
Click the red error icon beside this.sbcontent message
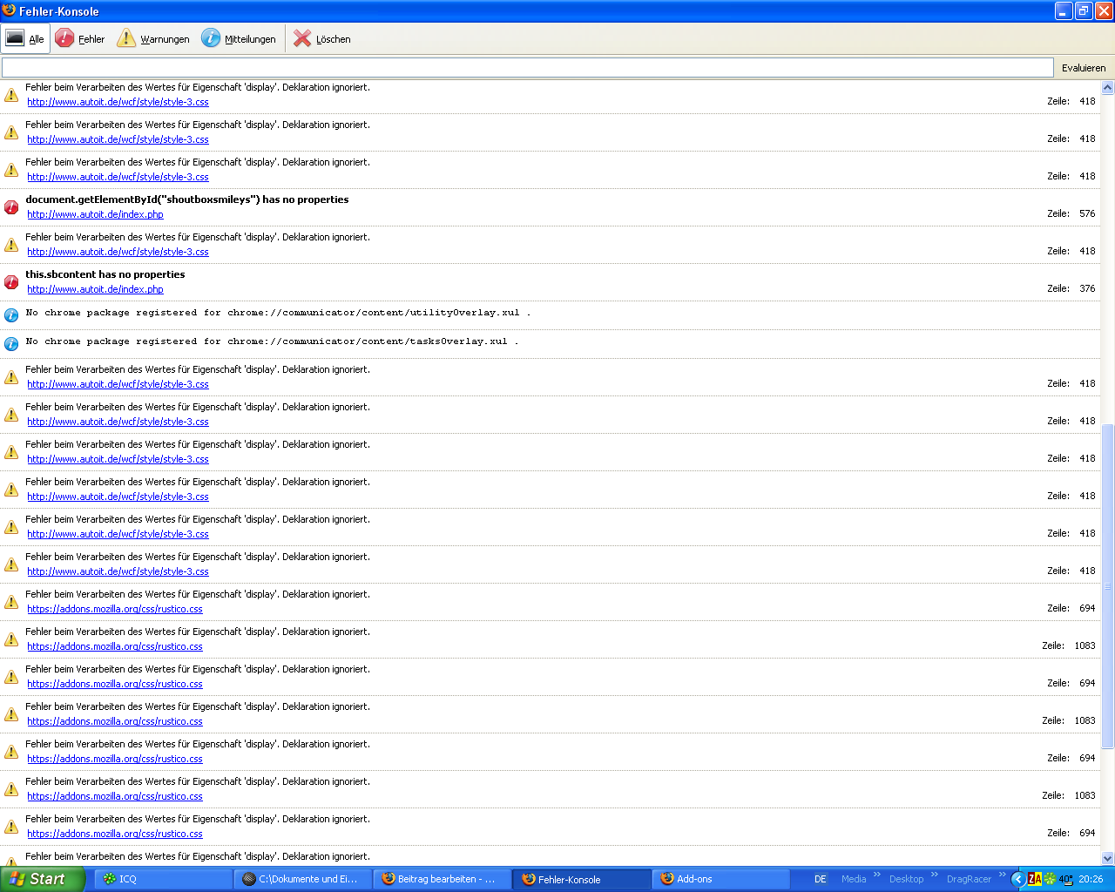[11, 282]
